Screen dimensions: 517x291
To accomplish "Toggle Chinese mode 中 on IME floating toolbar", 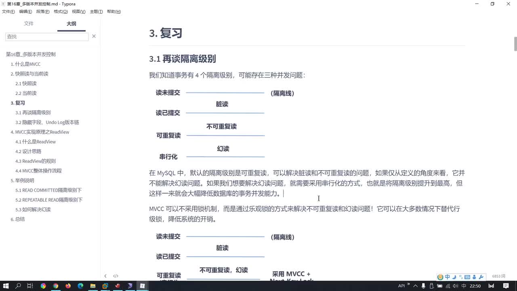I will [x=448, y=277].
